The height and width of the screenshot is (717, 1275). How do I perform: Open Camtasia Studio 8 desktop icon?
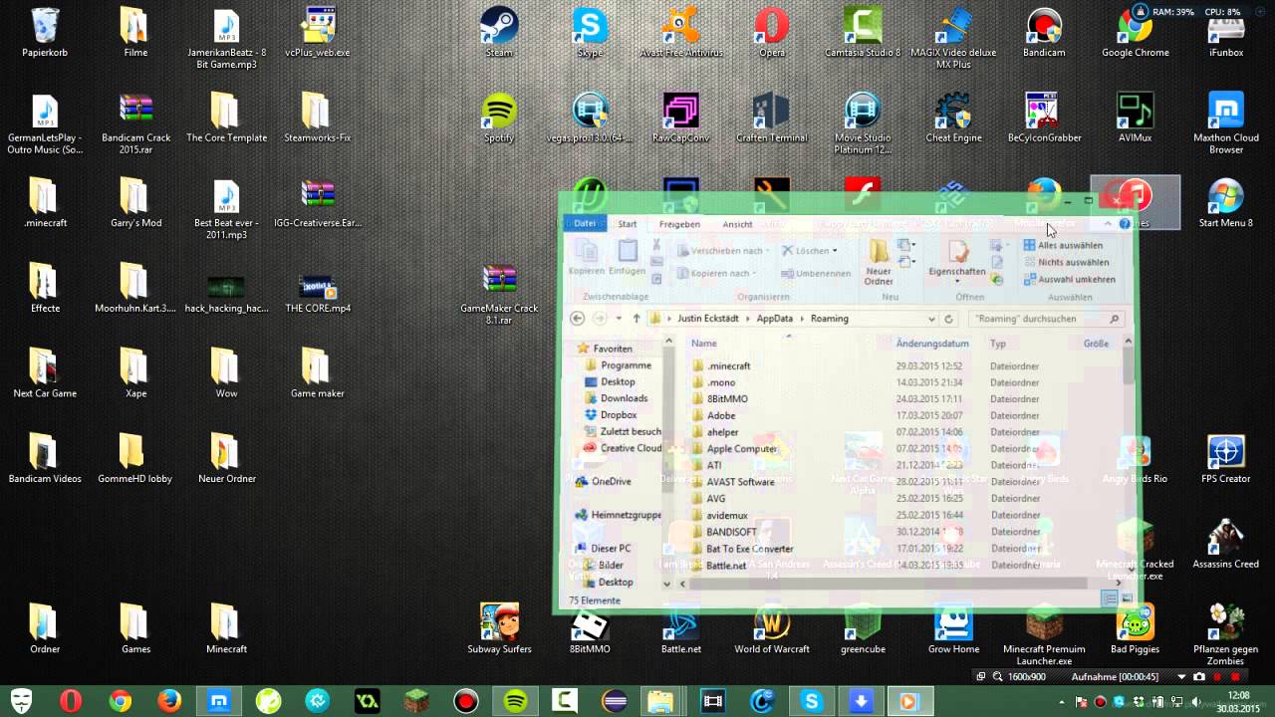coord(863,32)
